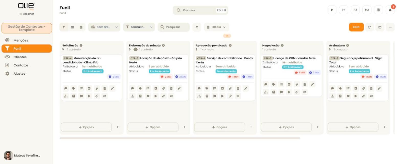Screen dimensions: 401x164
Task: Click the link icon on CTR-4 card
Action: click(97, 96)
